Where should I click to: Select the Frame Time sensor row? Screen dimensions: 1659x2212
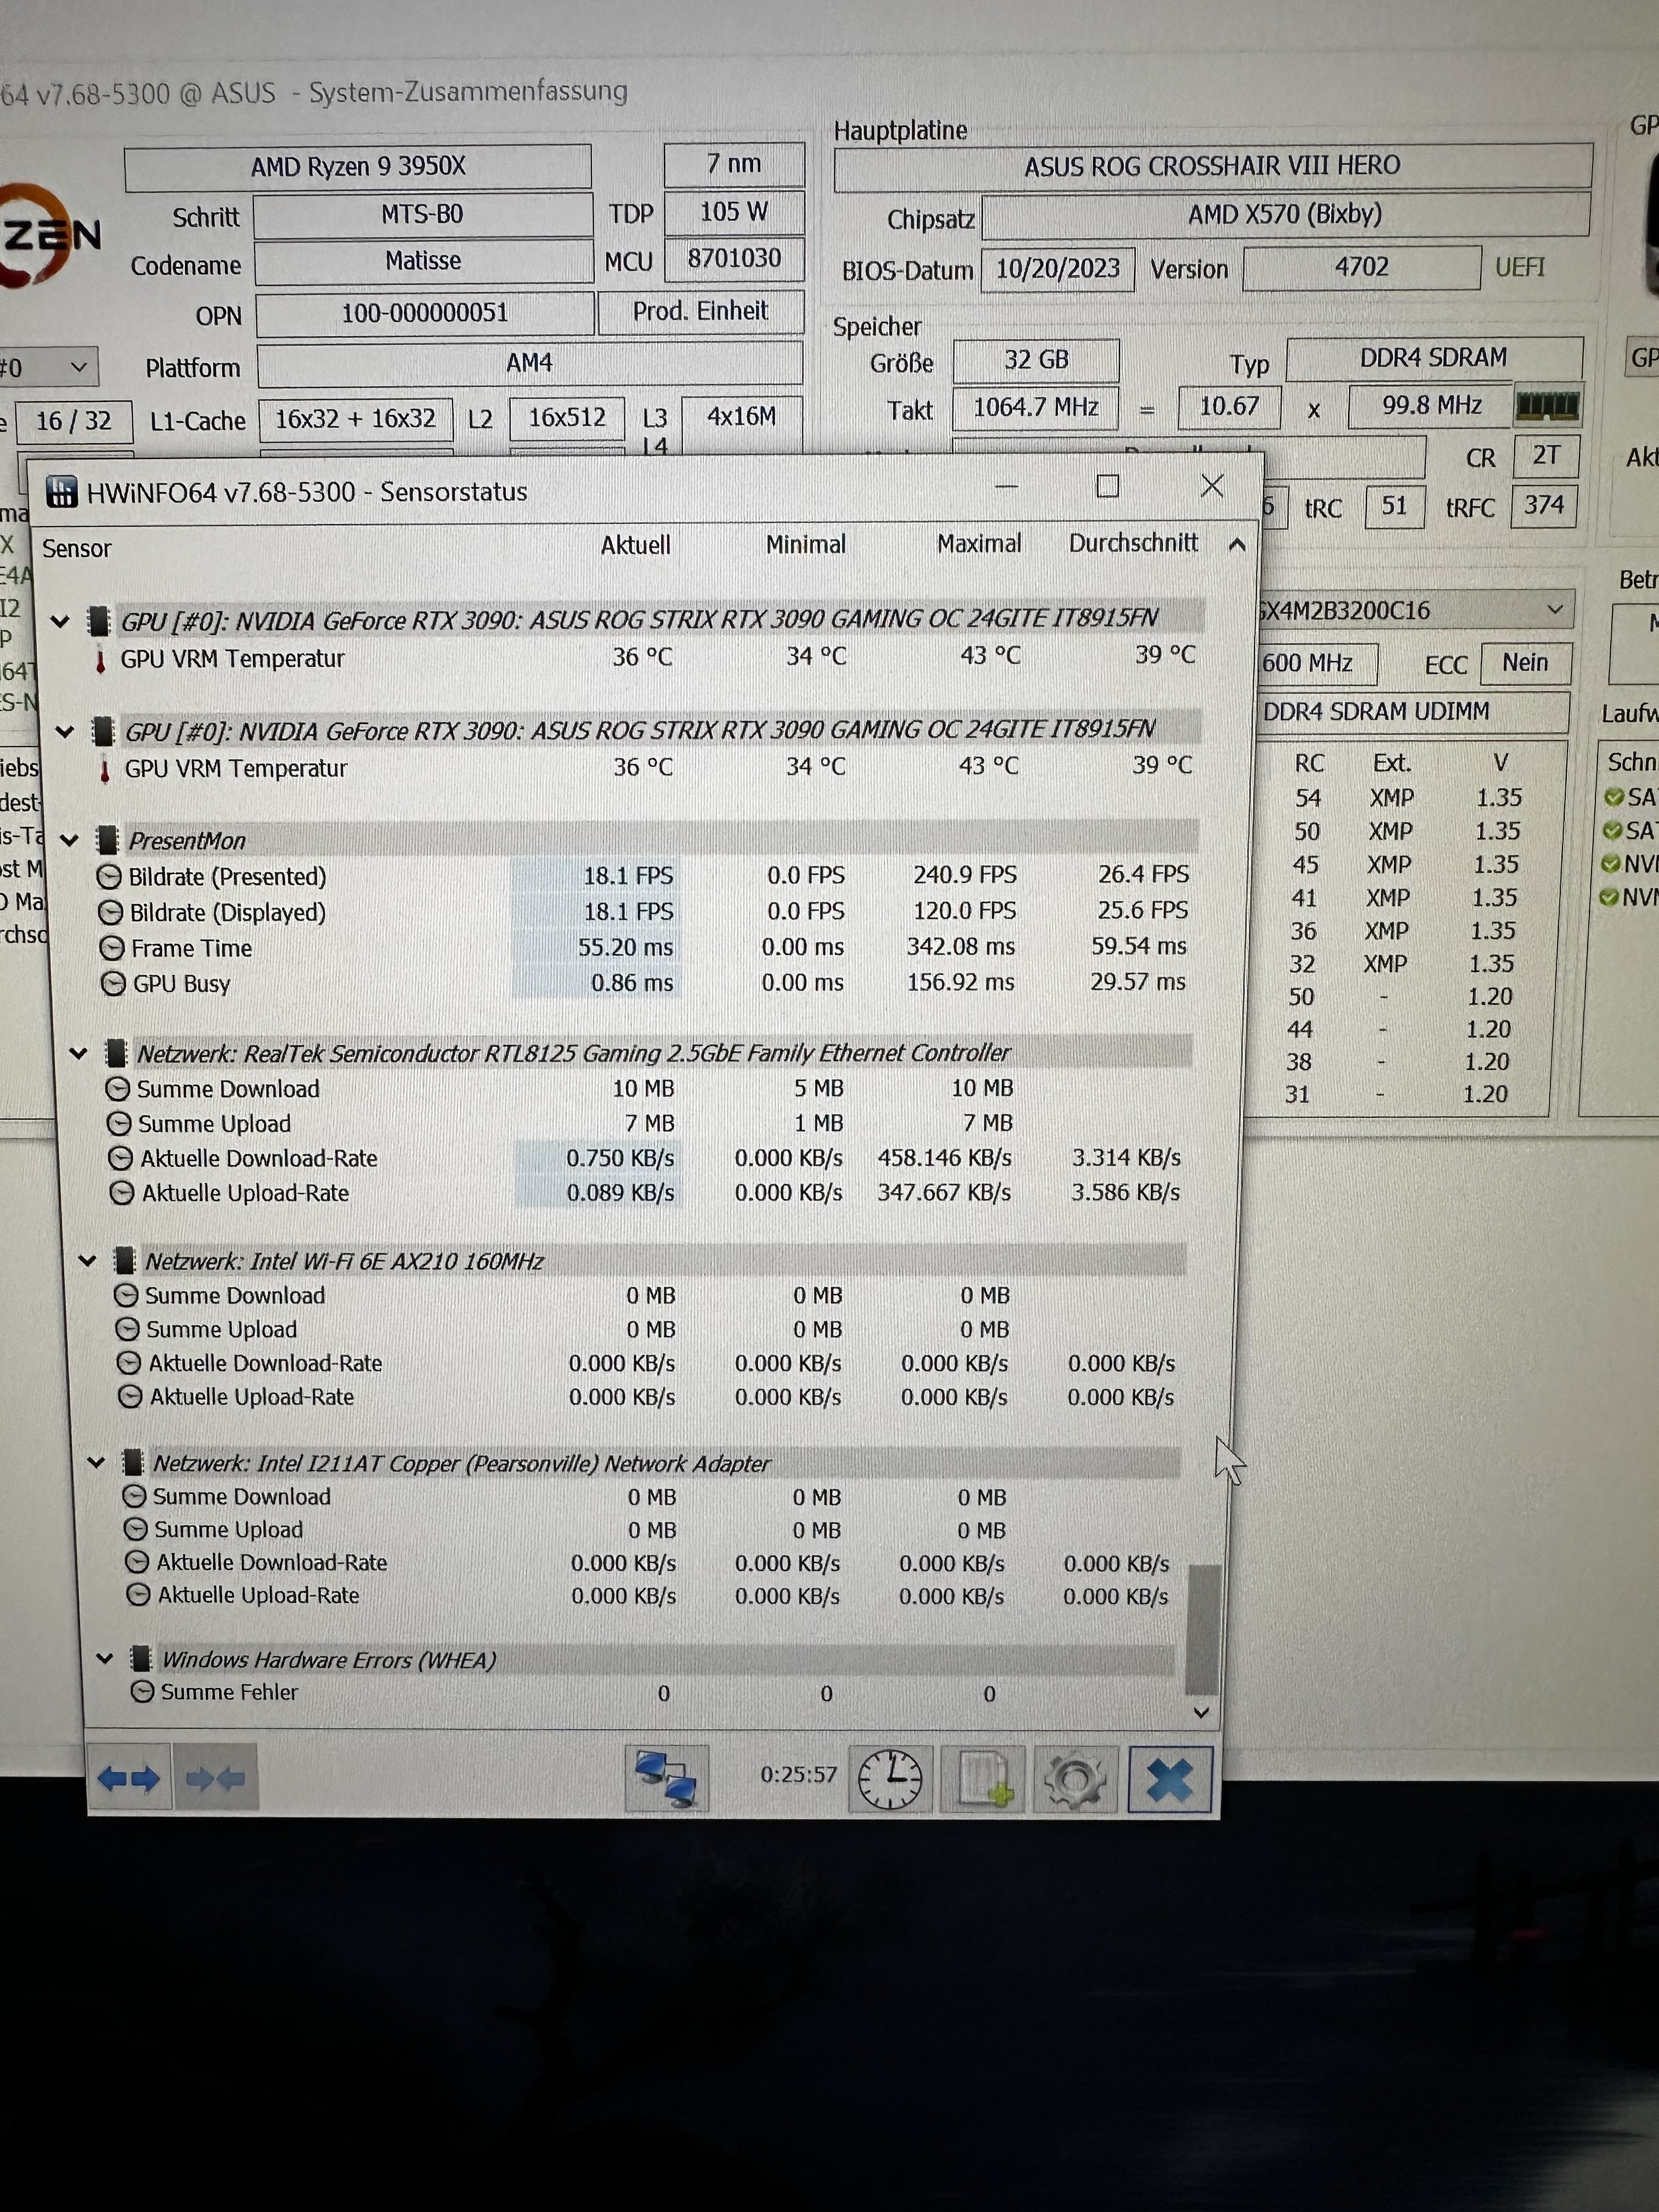pos(191,947)
